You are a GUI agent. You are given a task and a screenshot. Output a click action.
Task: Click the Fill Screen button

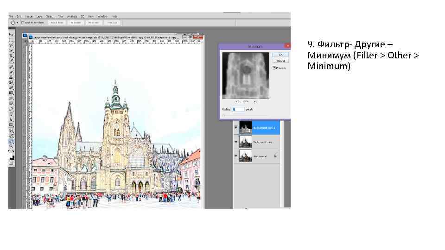(x=93, y=23)
